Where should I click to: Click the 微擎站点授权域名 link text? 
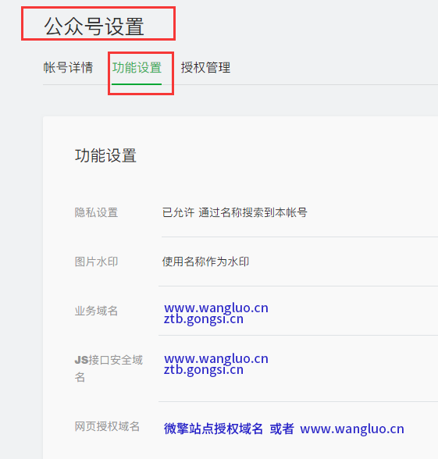click(213, 429)
